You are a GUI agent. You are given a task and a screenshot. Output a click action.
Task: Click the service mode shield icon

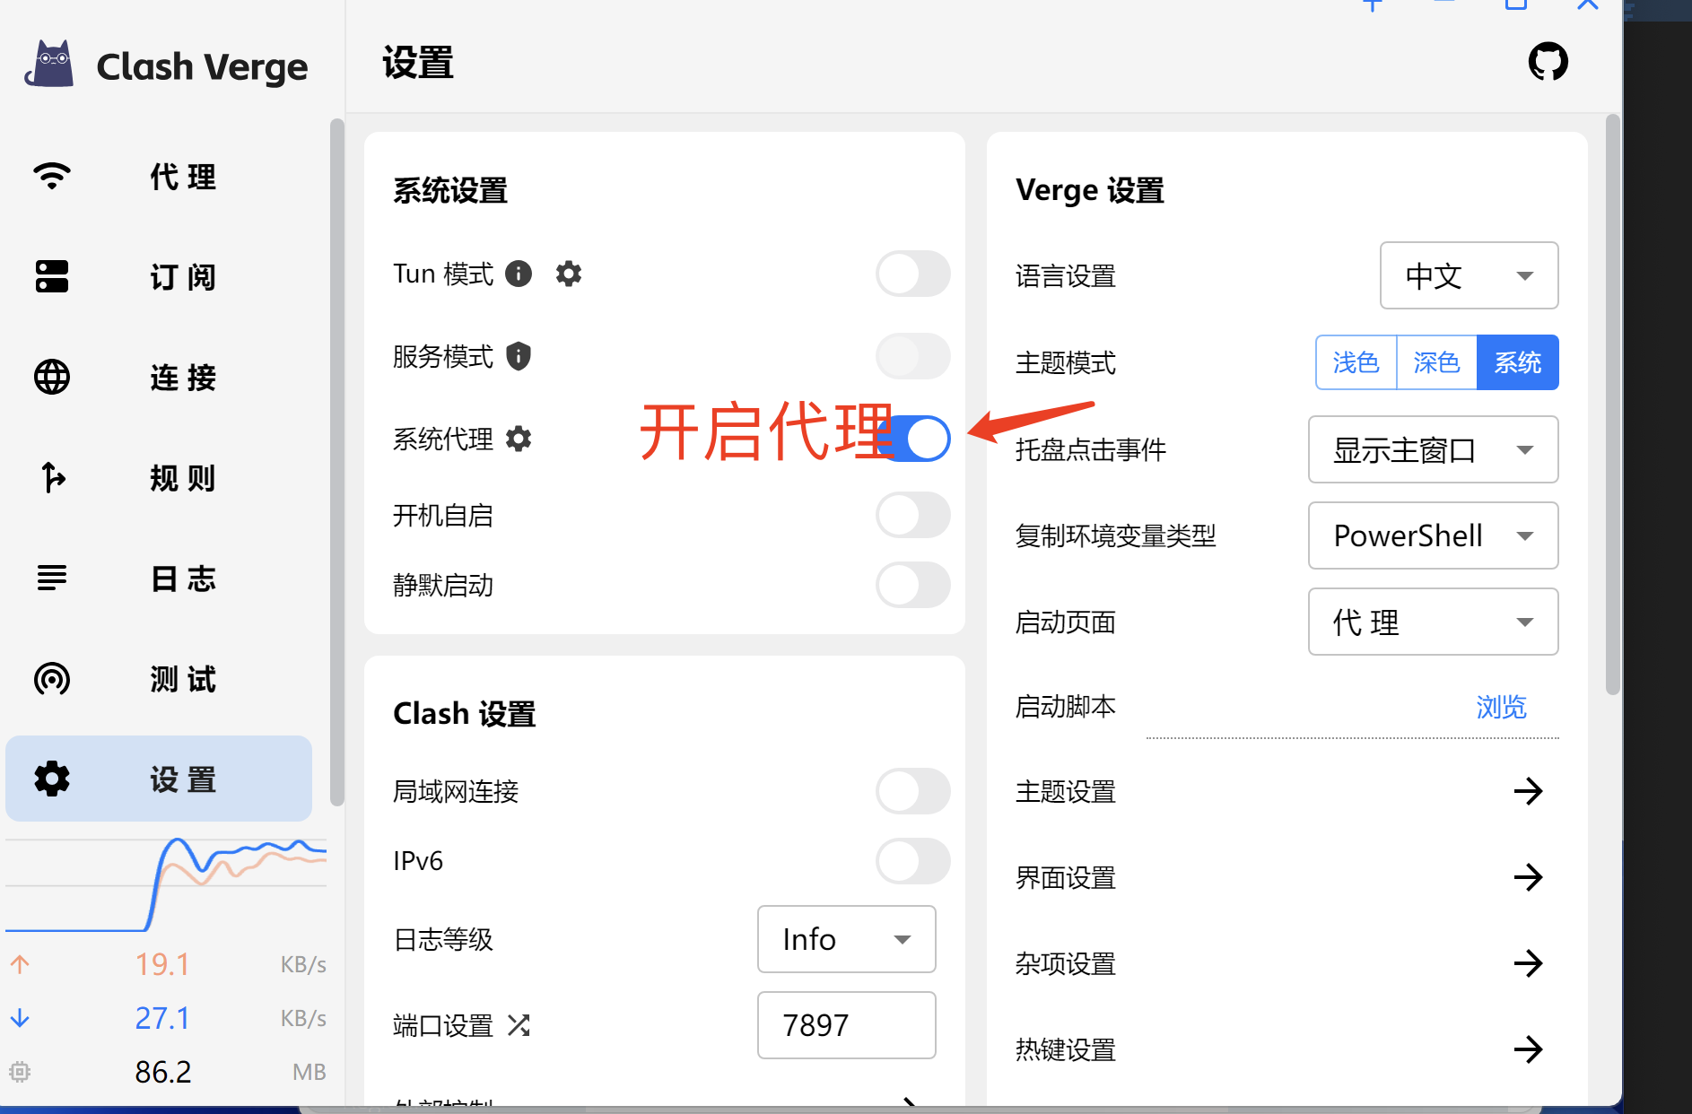point(519,356)
